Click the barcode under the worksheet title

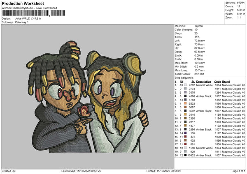point(33,13)
